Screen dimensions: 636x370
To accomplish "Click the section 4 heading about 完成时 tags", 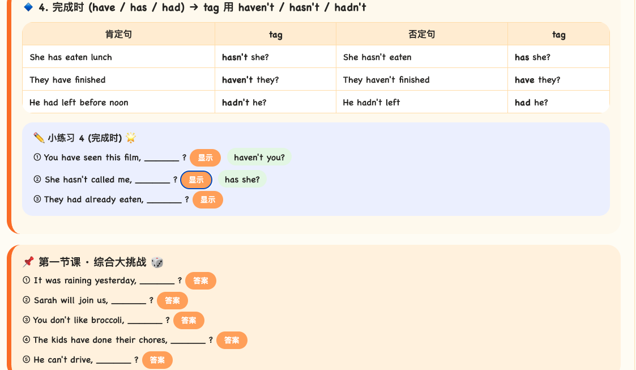I will click(202, 7).
